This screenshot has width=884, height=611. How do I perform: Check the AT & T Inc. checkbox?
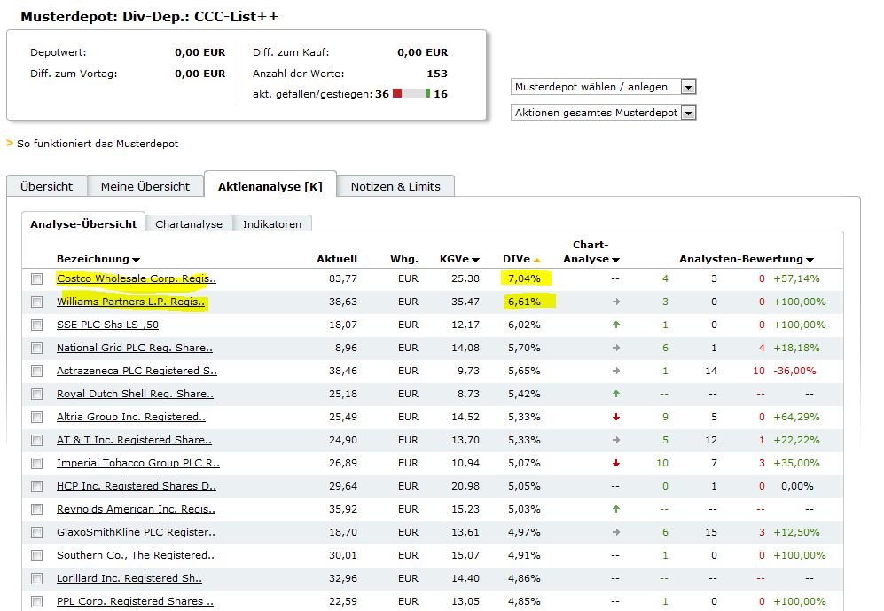click(x=36, y=440)
